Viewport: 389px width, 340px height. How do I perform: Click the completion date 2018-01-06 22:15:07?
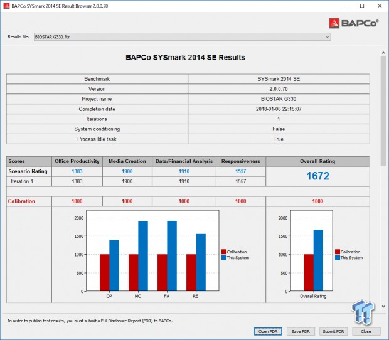279,109
